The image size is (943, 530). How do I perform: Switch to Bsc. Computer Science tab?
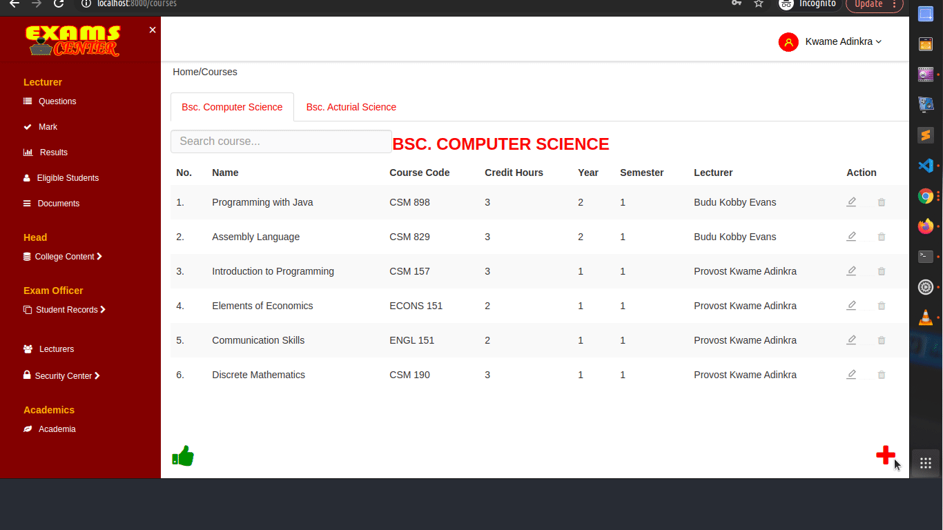point(232,107)
